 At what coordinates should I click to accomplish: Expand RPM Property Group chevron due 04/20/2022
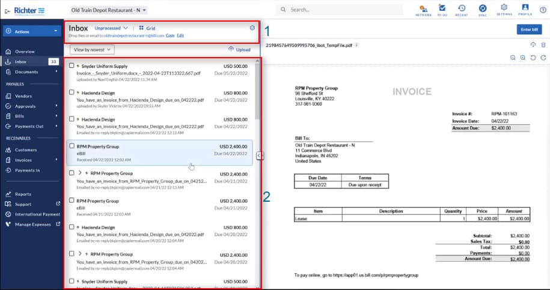click(80, 253)
